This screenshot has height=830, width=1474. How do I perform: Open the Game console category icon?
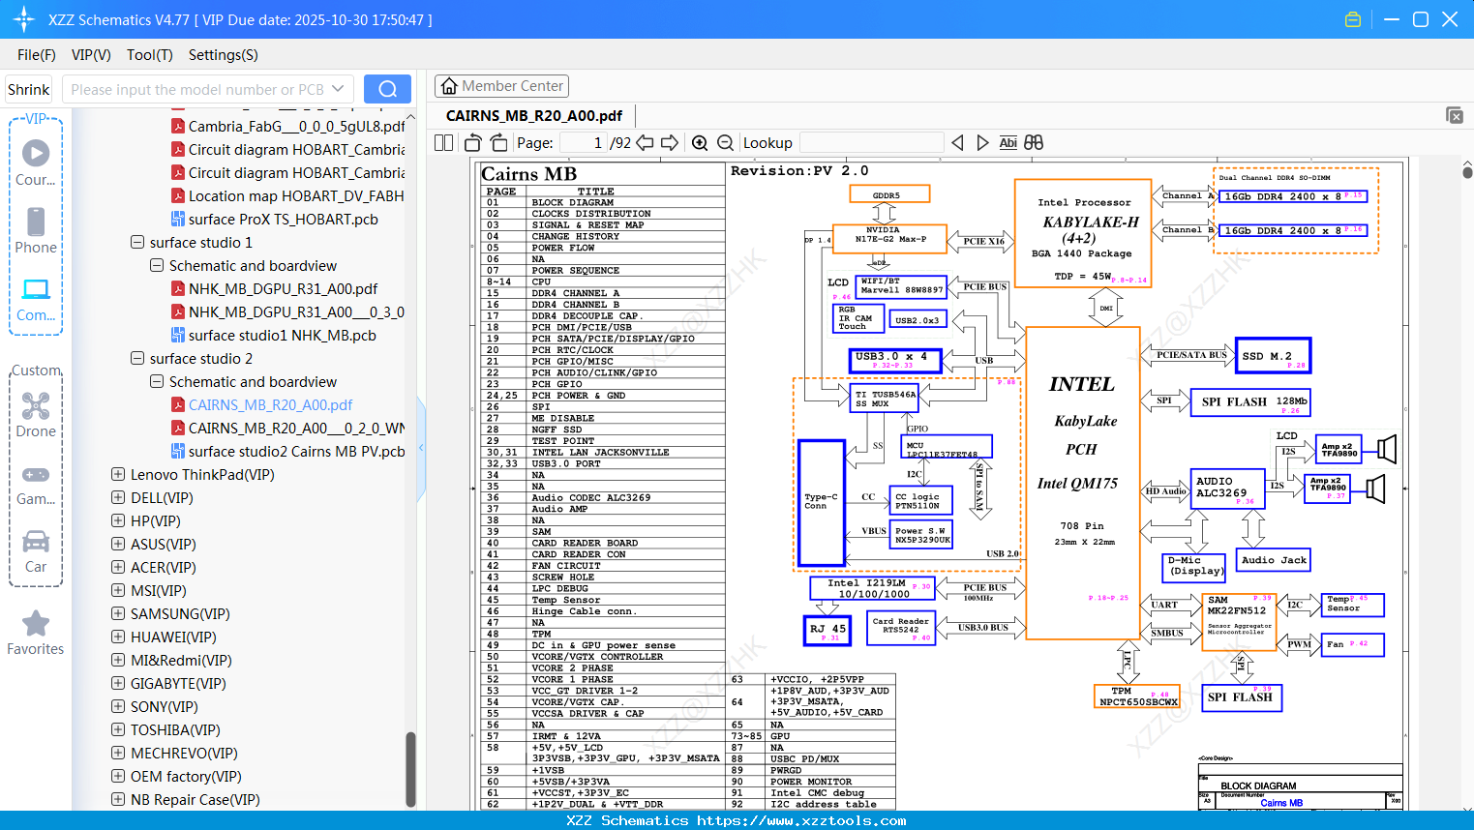click(x=36, y=484)
